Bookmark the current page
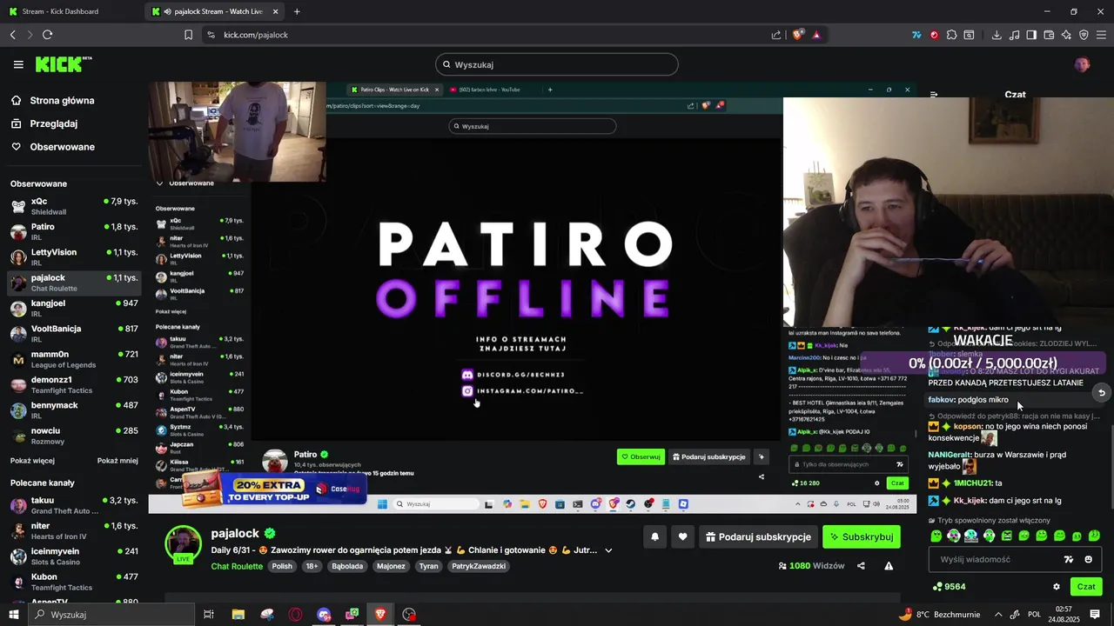This screenshot has width=1114, height=626. [188, 35]
